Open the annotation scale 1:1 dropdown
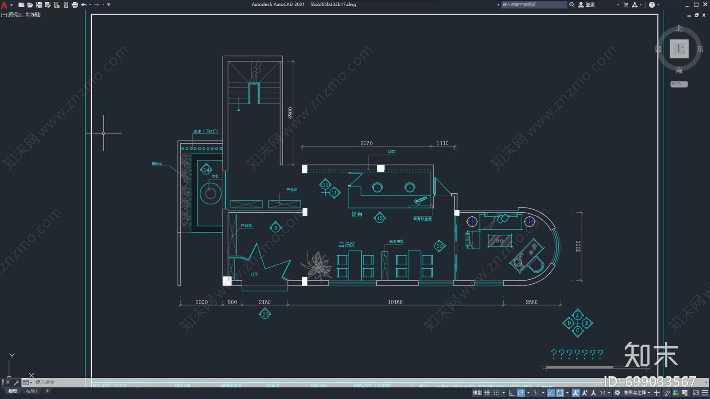The image size is (710, 399). pos(605,393)
